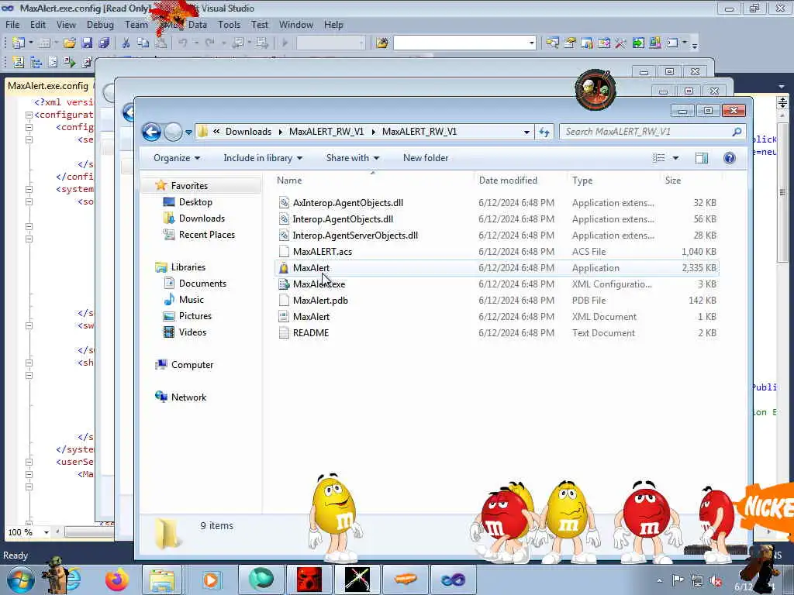Open the view options dropdown arrow
The height and width of the screenshot is (595, 794).
[675, 158]
